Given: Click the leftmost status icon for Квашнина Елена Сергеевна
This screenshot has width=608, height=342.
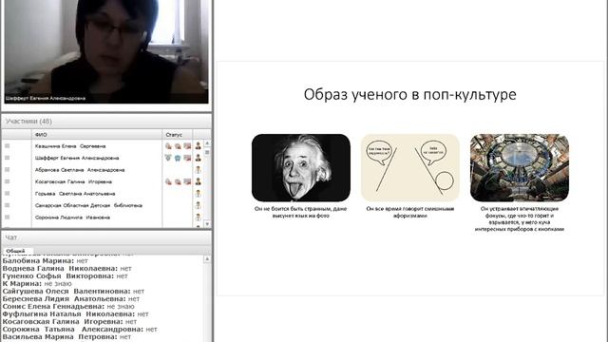Looking at the screenshot, I should pos(168,146).
